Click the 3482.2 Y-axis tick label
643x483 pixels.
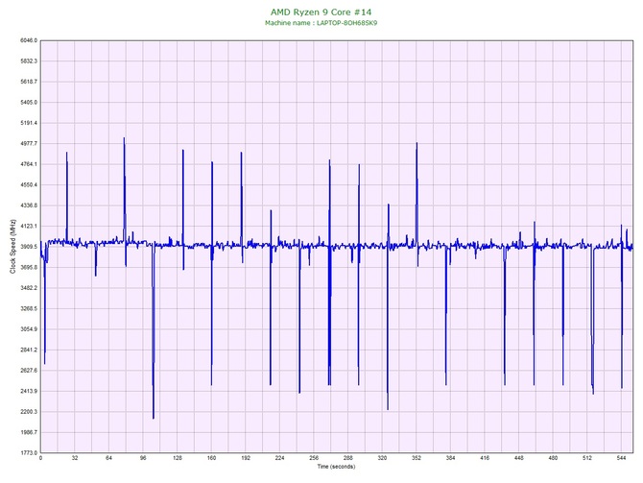coord(29,288)
